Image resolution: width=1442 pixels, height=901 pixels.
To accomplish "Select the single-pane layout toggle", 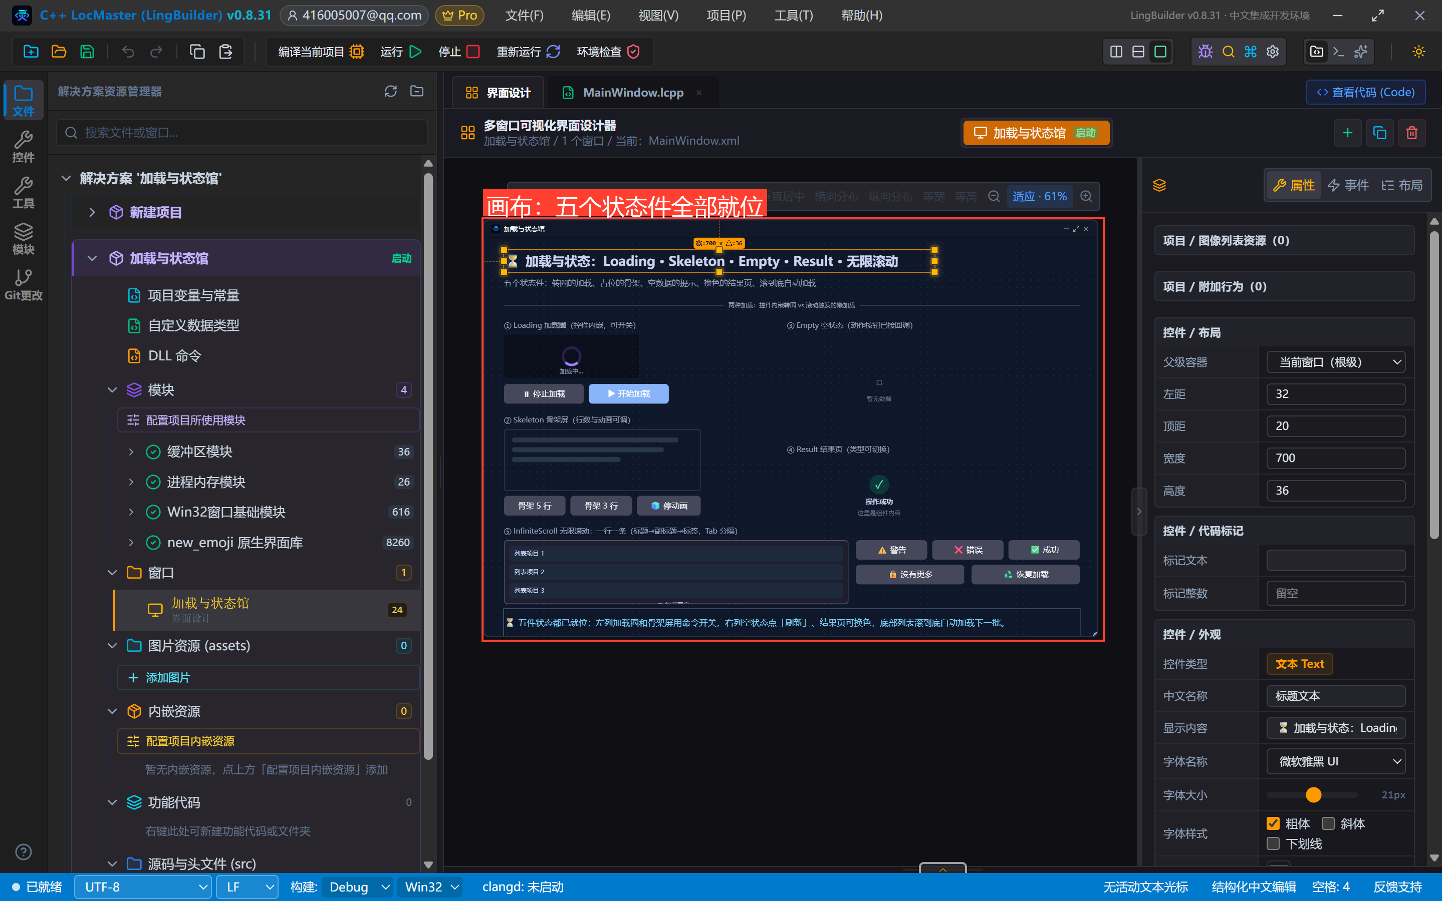I will point(1160,51).
